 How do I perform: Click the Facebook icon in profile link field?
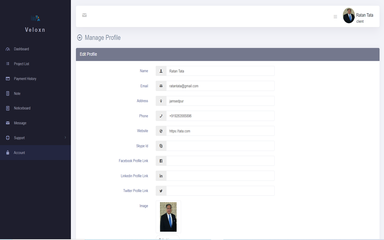pyautogui.click(x=161, y=161)
